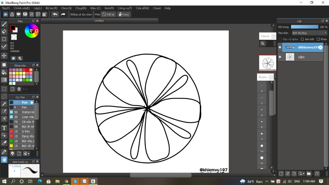Open the Tệp(F) menu
The width and height of the screenshot is (329, 185).
pyautogui.click(x=6, y=8)
